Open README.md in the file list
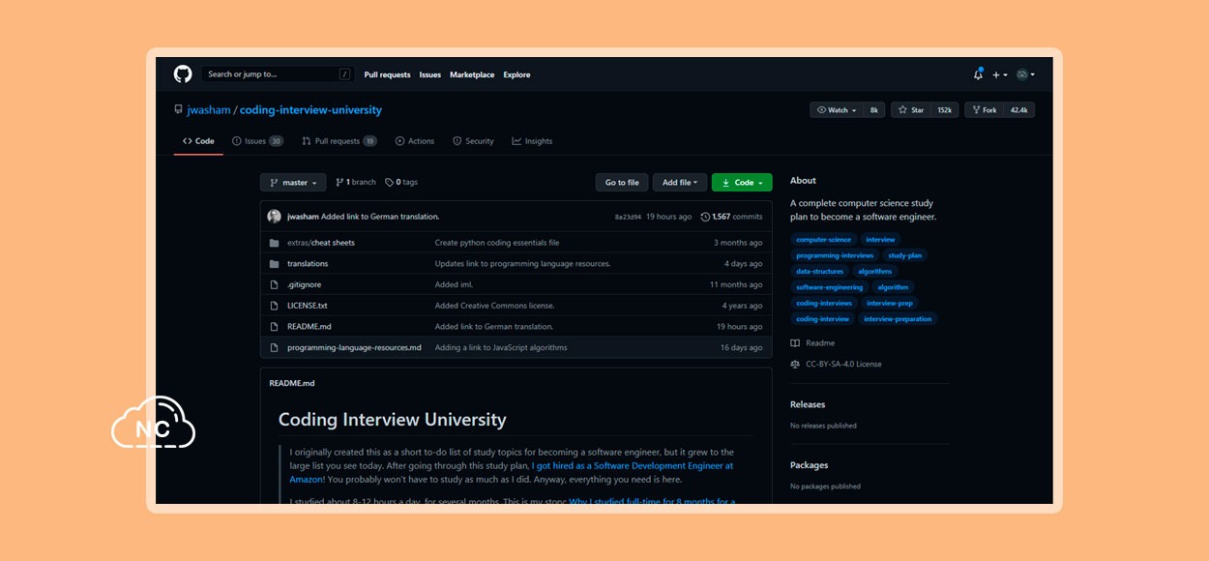The width and height of the screenshot is (1209, 561). [310, 327]
